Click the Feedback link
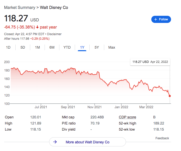Screen dimensions: 181x151 point(162,138)
